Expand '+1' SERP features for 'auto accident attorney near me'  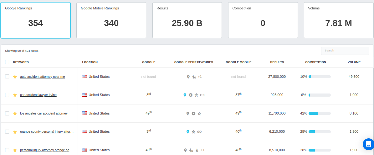200,77
